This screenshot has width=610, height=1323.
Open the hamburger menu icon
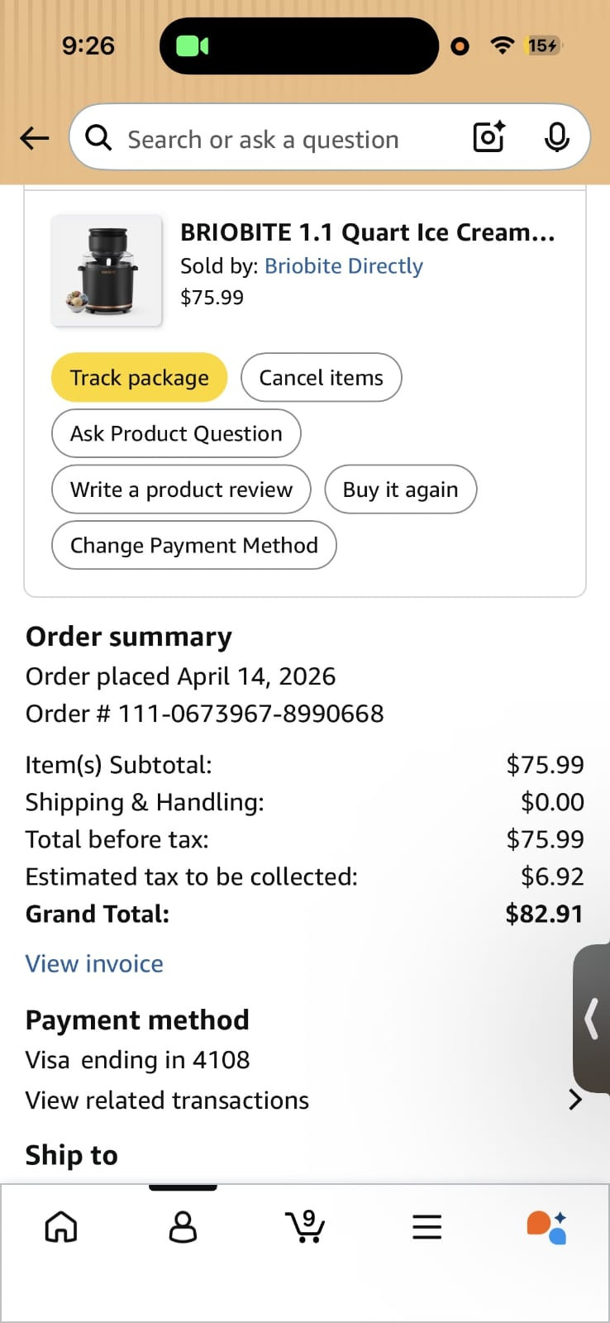(427, 1227)
